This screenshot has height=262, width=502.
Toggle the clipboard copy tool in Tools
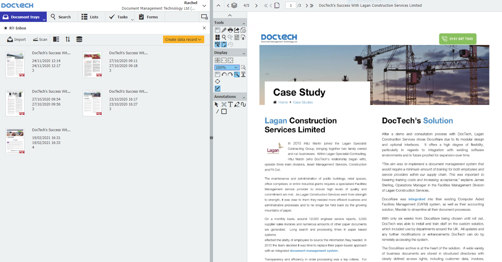click(224, 44)
